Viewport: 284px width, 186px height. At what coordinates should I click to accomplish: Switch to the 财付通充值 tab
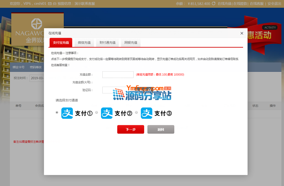107,43
